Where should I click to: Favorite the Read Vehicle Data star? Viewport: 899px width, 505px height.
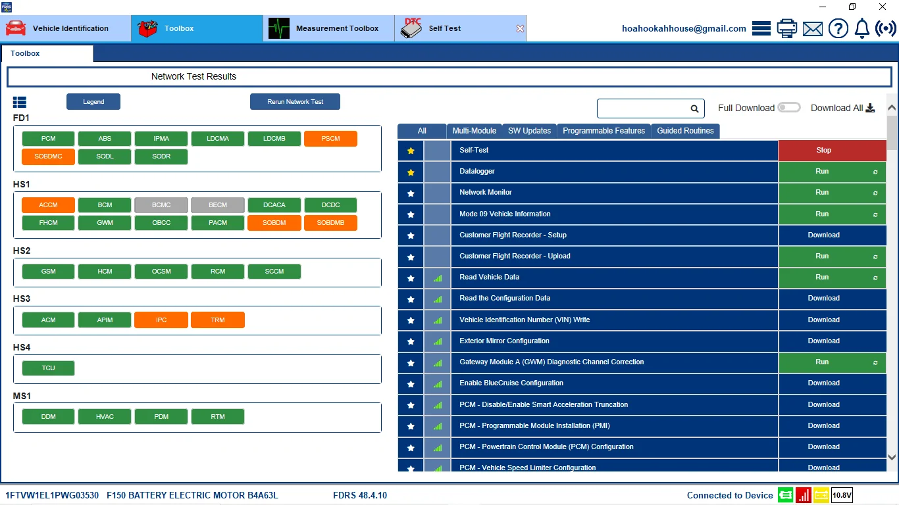[411, 278]
